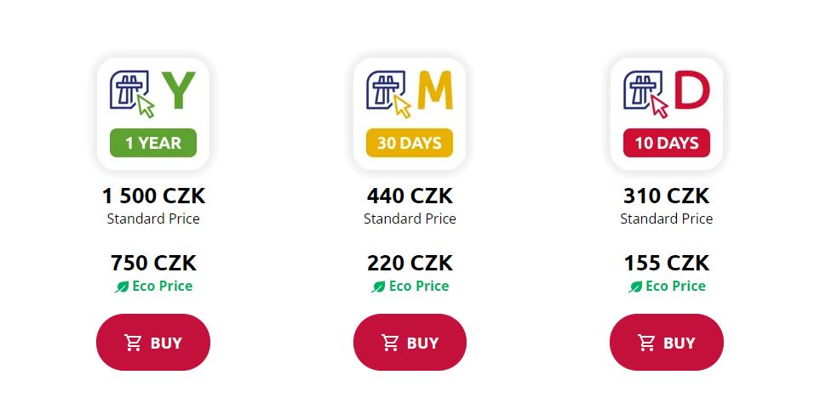Click the leaf icon beside 155 CZK Eco Price
This screenshot has height=409, width=820.
click(x=635, y=287)
